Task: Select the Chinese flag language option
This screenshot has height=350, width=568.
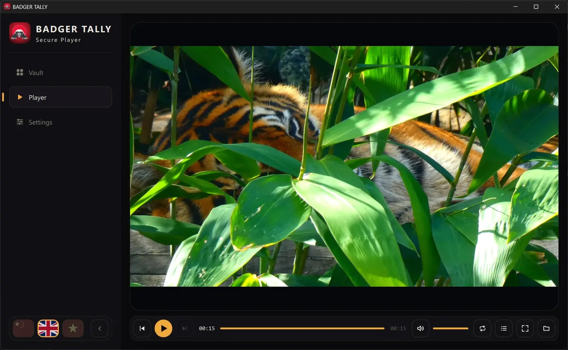Action: pos(23,329)
